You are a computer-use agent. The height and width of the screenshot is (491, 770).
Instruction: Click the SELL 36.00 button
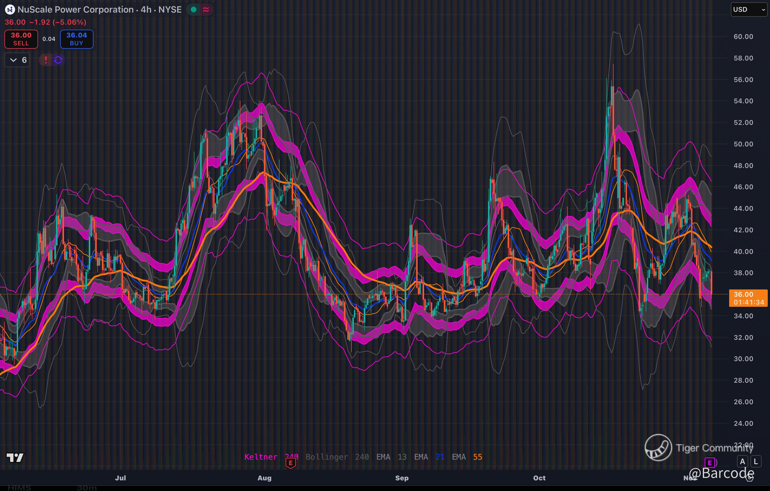coord(21,39)
